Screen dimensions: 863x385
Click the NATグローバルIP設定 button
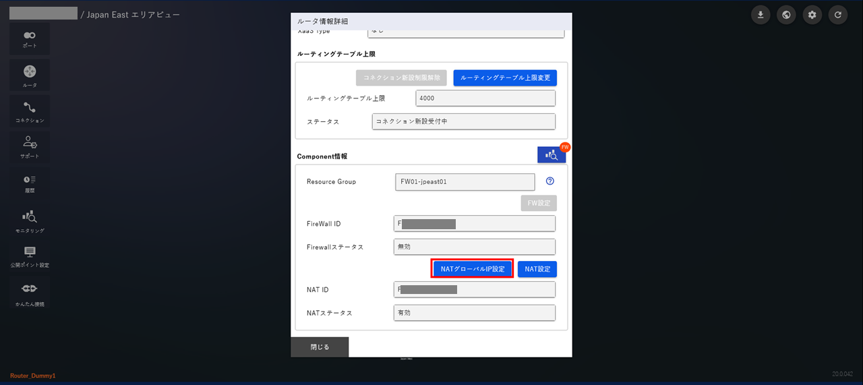click(473, 268)
